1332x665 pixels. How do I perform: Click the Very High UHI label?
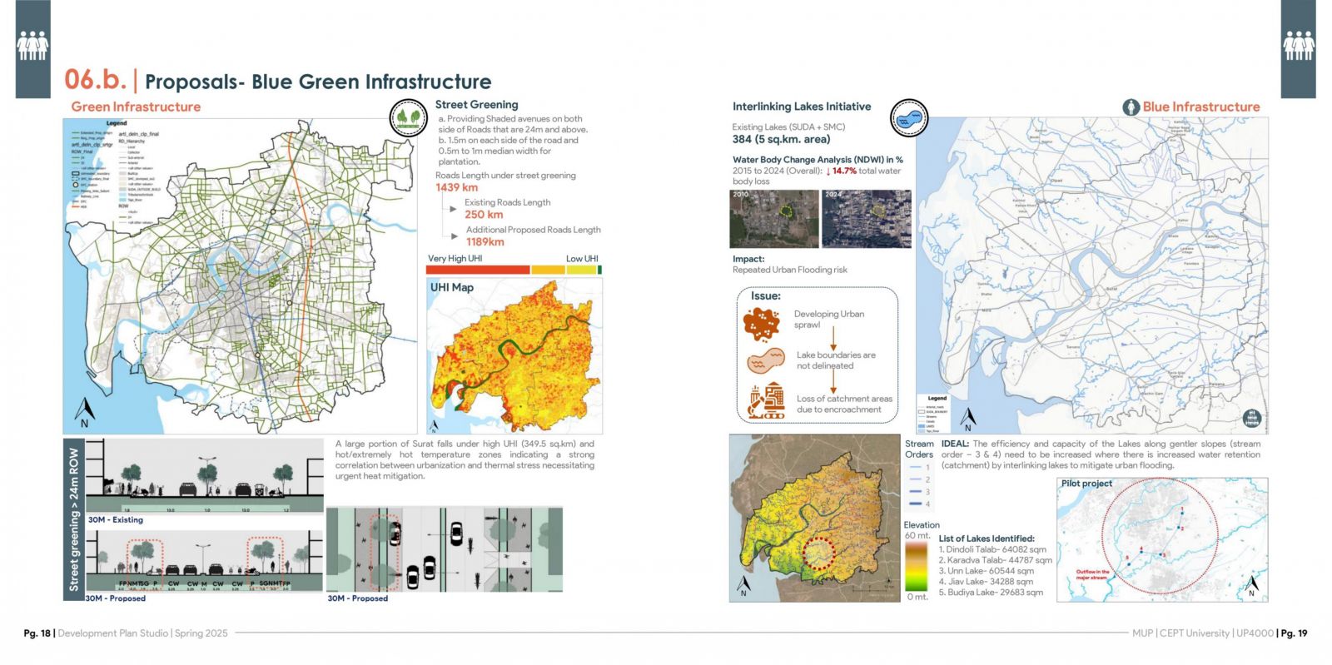(x=455, y=259)
